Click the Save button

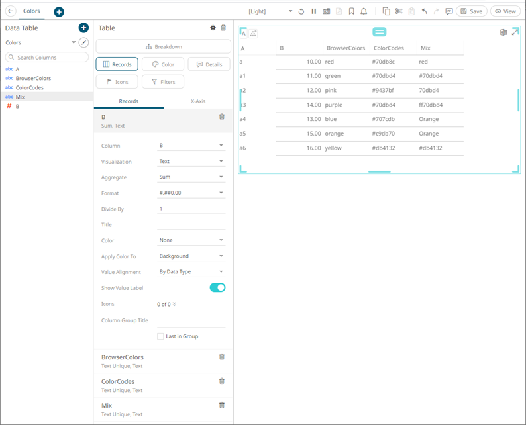coord(472,11)
